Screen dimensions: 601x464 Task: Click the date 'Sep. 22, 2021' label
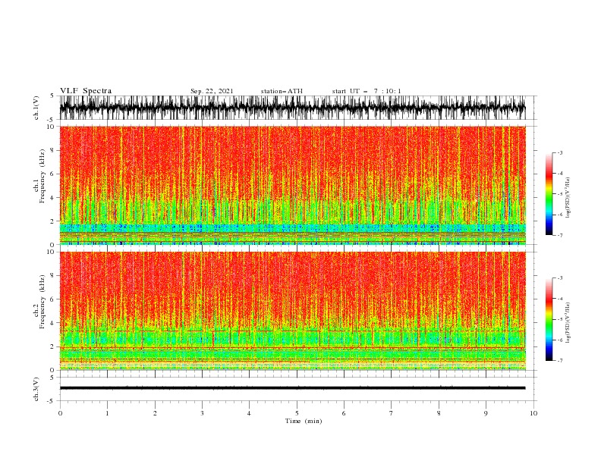212,91
